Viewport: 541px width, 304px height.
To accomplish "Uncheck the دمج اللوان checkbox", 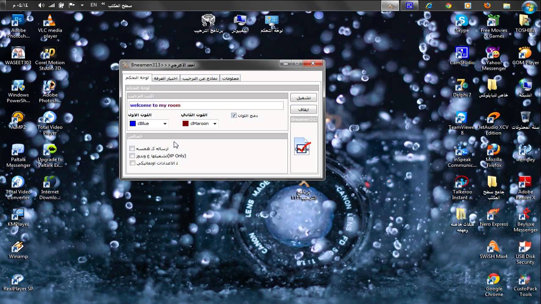I will point(234,115).
